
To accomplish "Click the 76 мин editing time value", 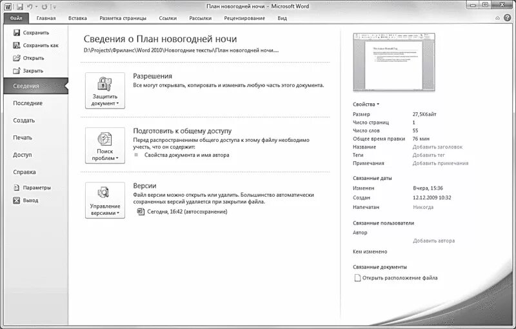I will pyautogui.click(x=421, y=139).
